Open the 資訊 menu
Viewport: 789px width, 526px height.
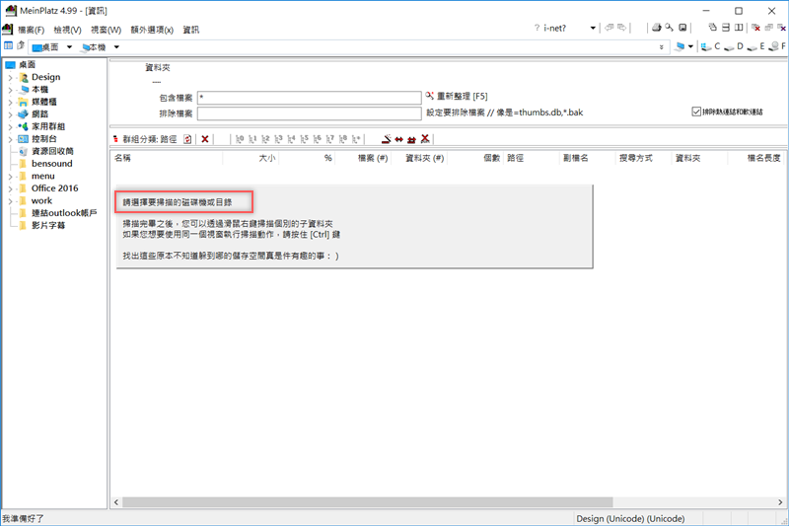click(x=190, y=30)
